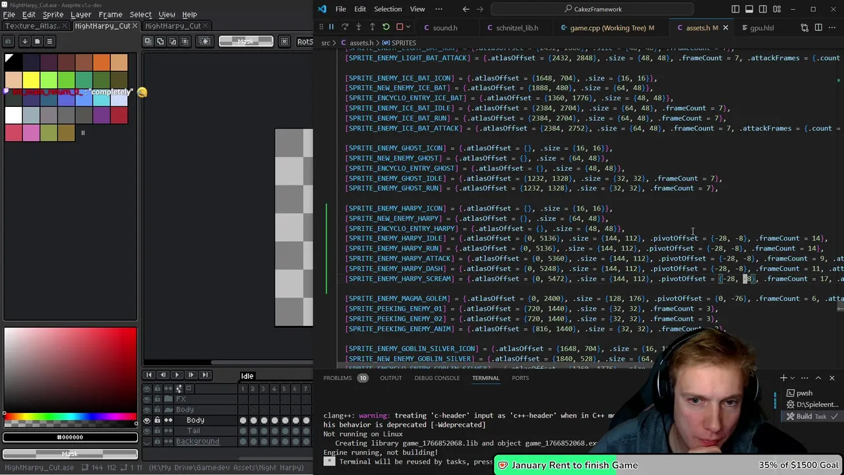Toggle primary sidebar layout icon in VS Code
The height and width of the screenshot is (475, 844).
(736, 9)
